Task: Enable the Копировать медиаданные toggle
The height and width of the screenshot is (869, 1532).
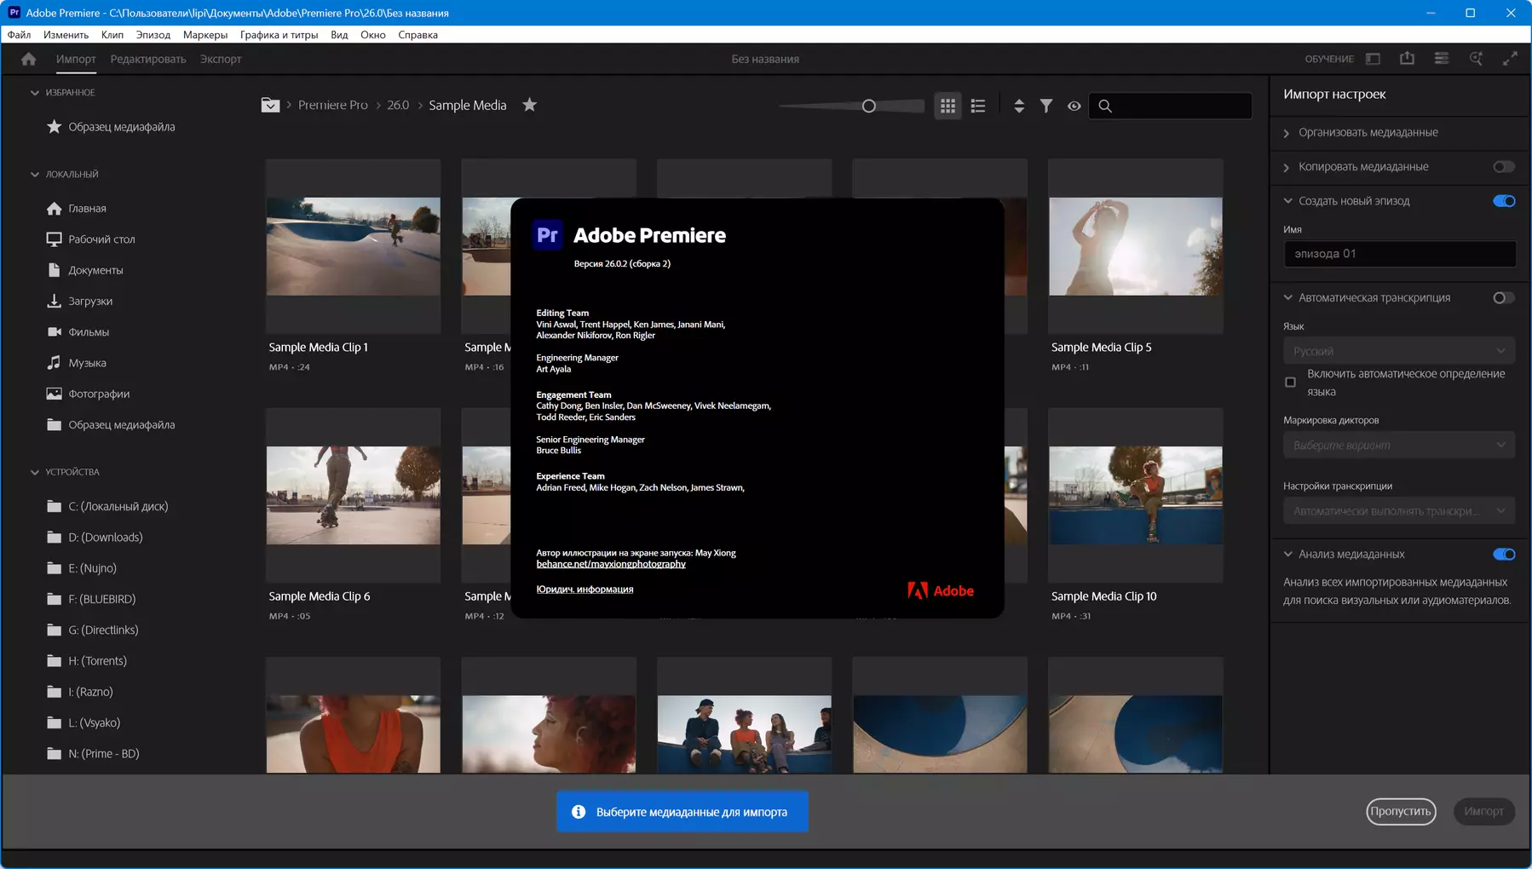Action: 1503,167
